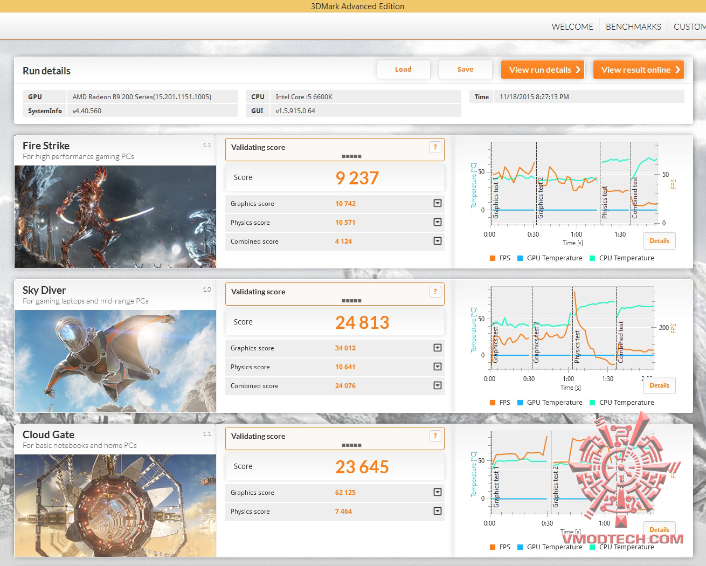
Task: Open Details for the Fire Strike chart
Action: [659, 241]
